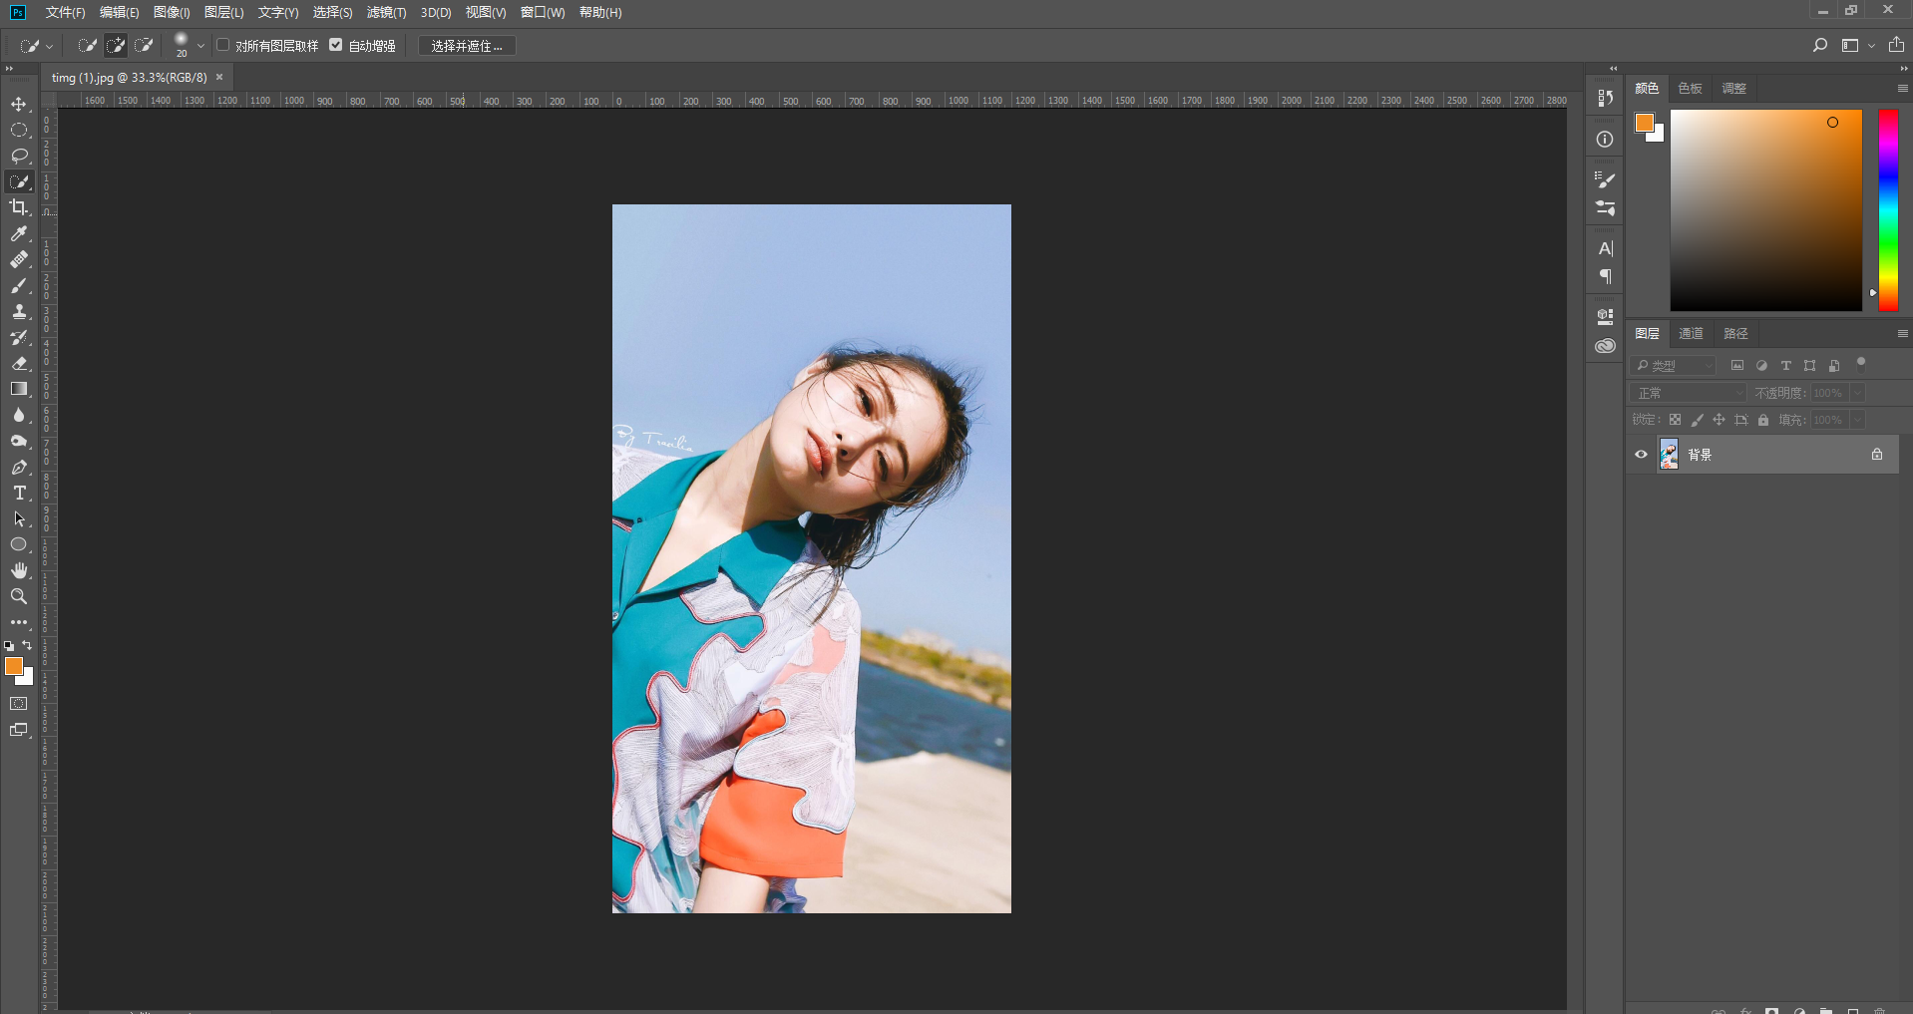The height and width of the screenshot is (1014, 1913).
Task: Select the Zoom tool
Action: point(19,596)
